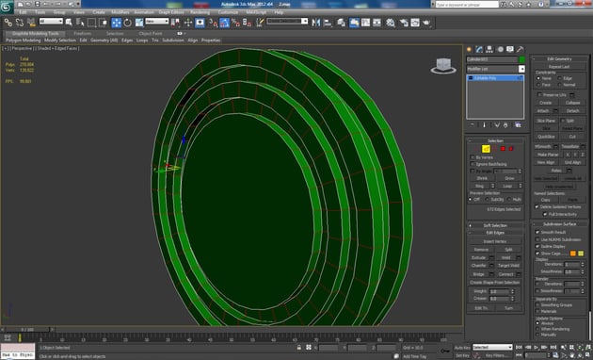Collapse the Edit Geometry rollout

click(x=559, y=58)
